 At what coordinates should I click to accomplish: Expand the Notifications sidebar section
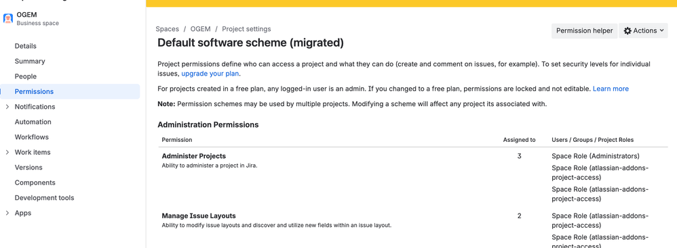7,107
